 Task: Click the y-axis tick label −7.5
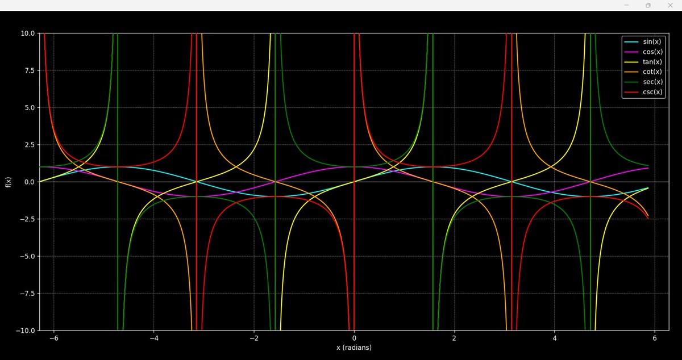pyautogui.click(x=26, y=294)
